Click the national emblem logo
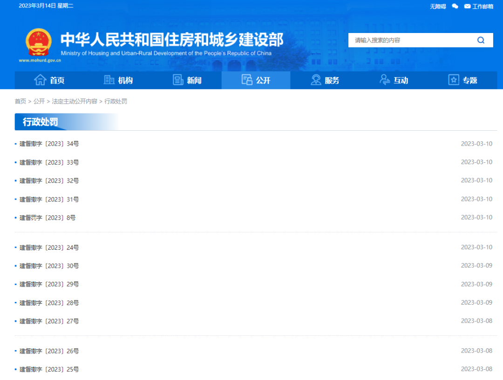Image resolution: width=503 pixels, height=380 pixels. [39, 43]
